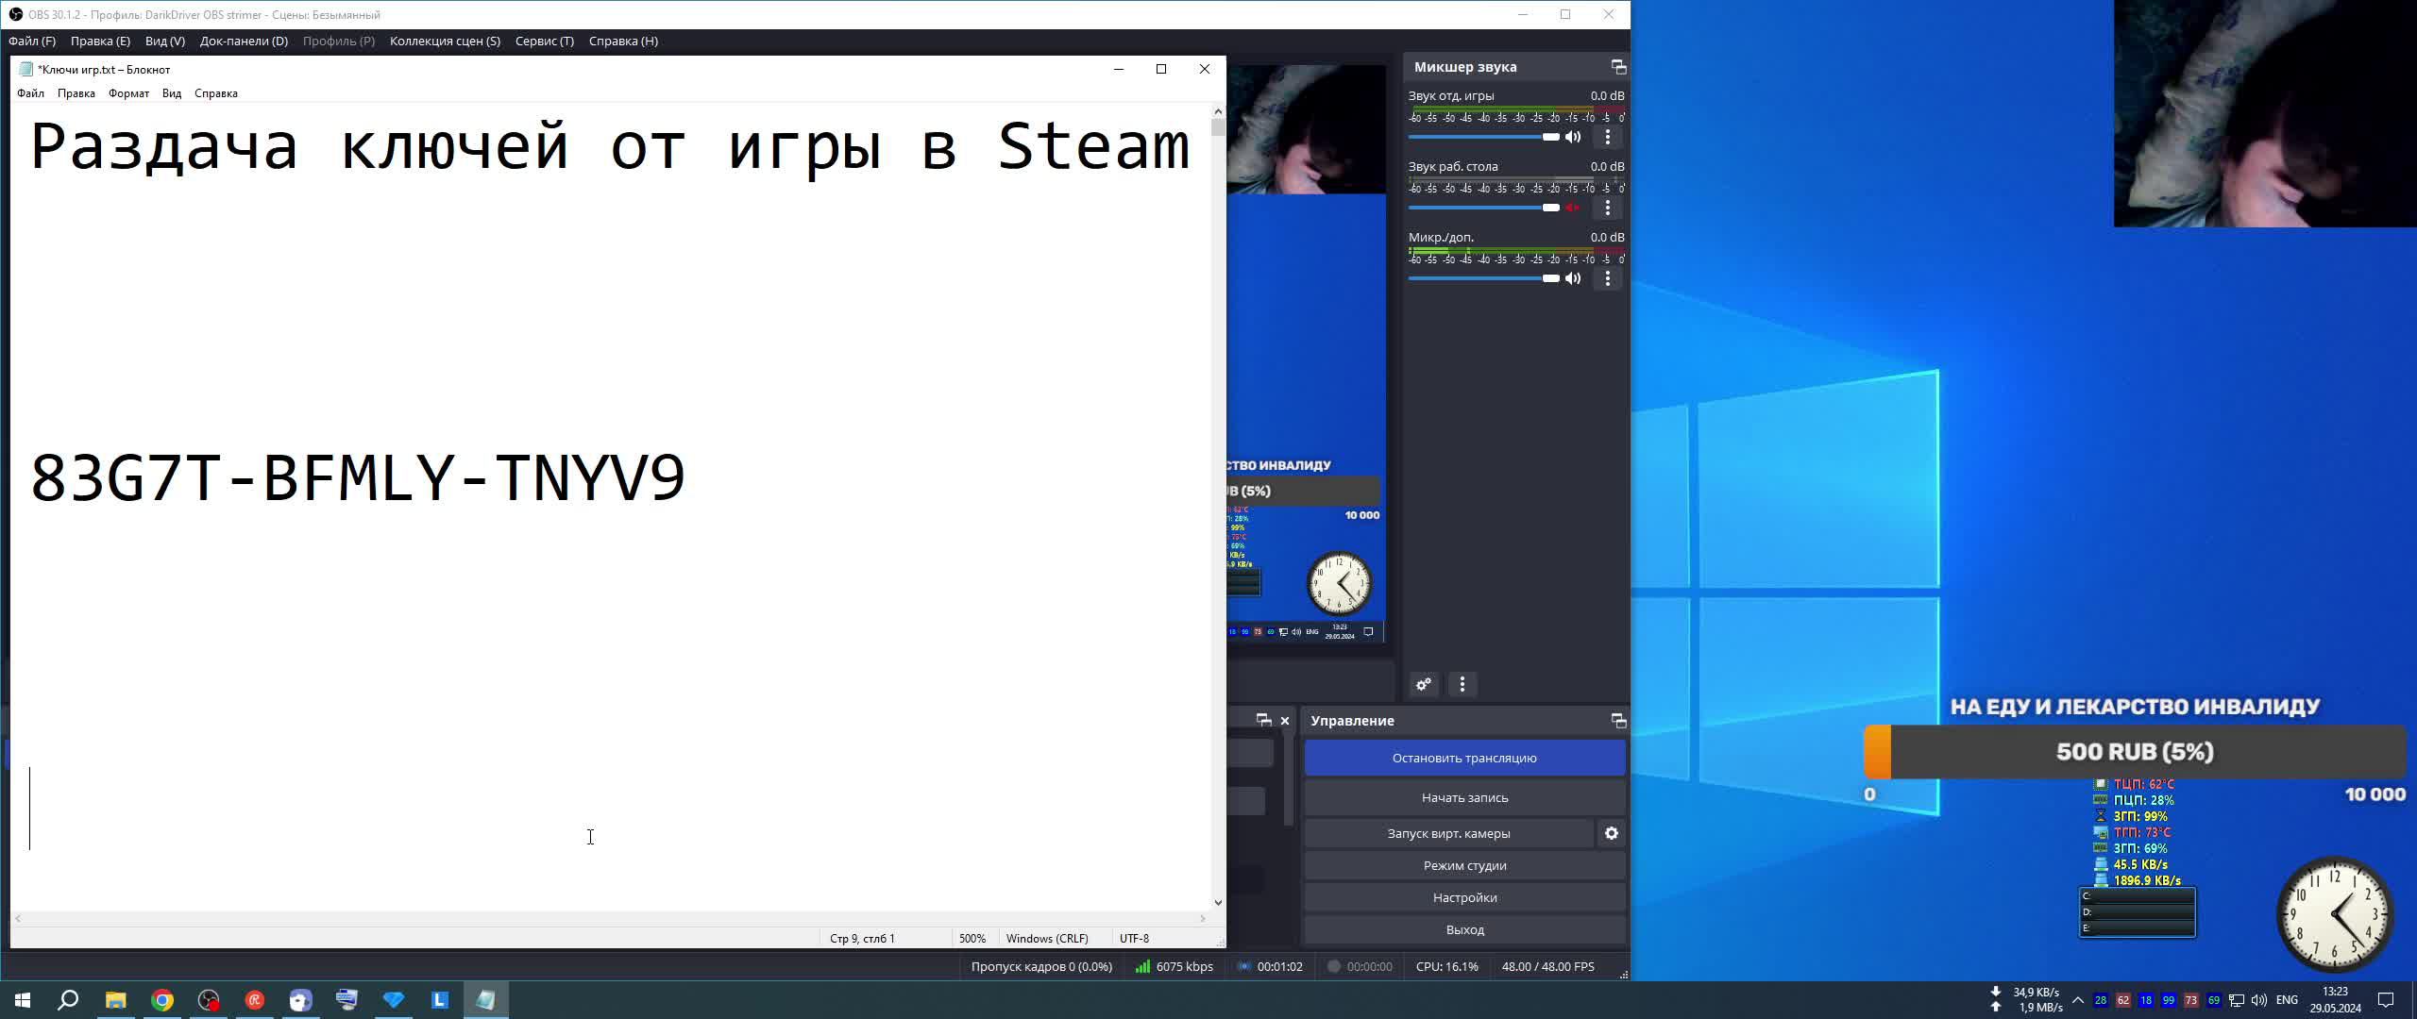
Task: Mute the Звук отд. игры speaker icon
Action: [x=1573, y=137]
